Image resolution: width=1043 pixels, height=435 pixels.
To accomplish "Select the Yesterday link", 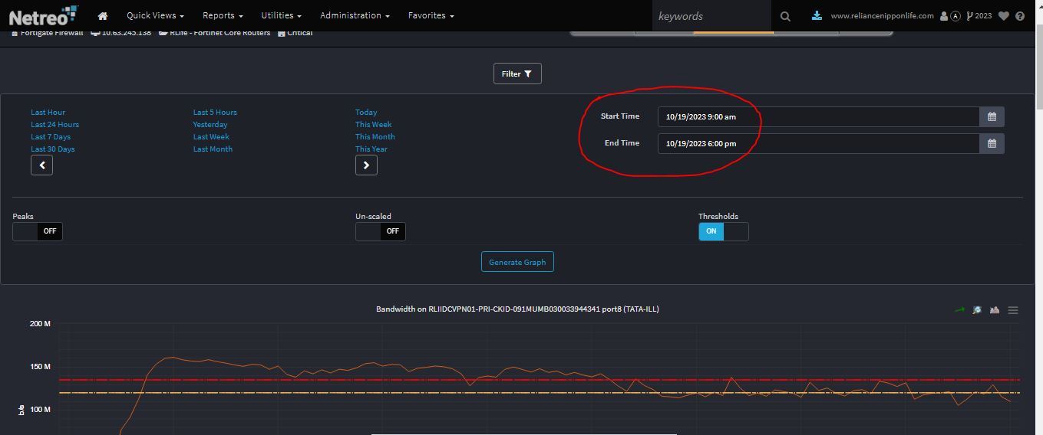I will (210, 125).
